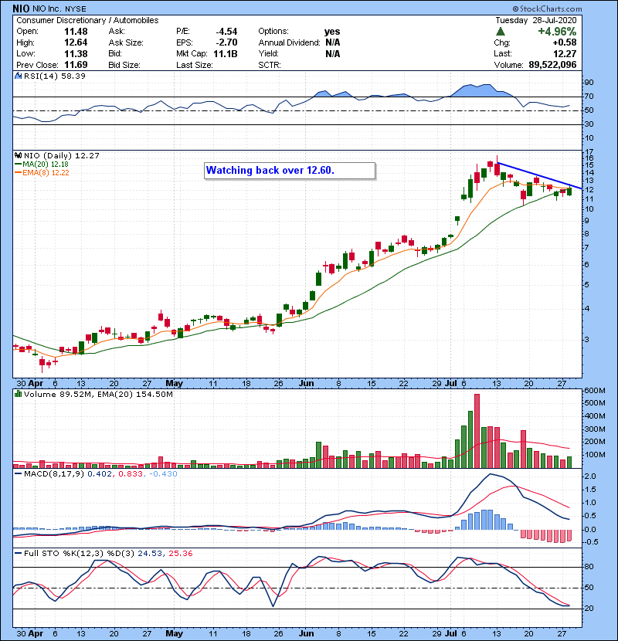
Task: Click the green MA(20) 12.18 legend entry
Action: click(x=42, y=164)
